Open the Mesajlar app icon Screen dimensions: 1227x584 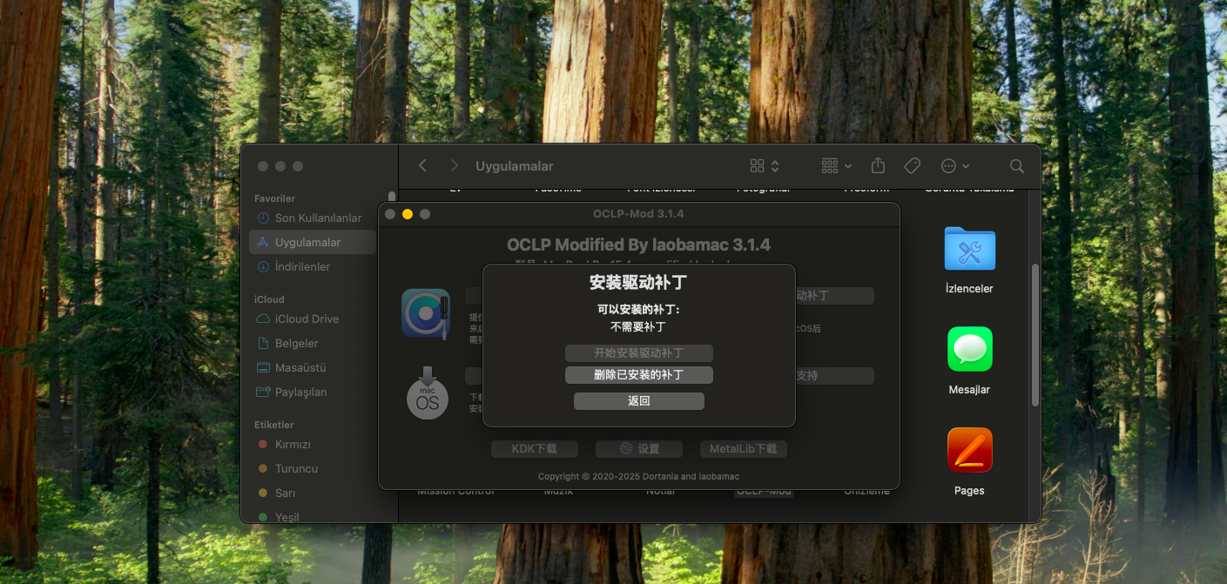point(969,350)
